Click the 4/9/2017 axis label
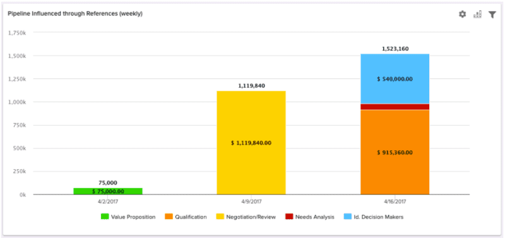The image size is (505, 238). pyautogui.click(x=251, y=201)
